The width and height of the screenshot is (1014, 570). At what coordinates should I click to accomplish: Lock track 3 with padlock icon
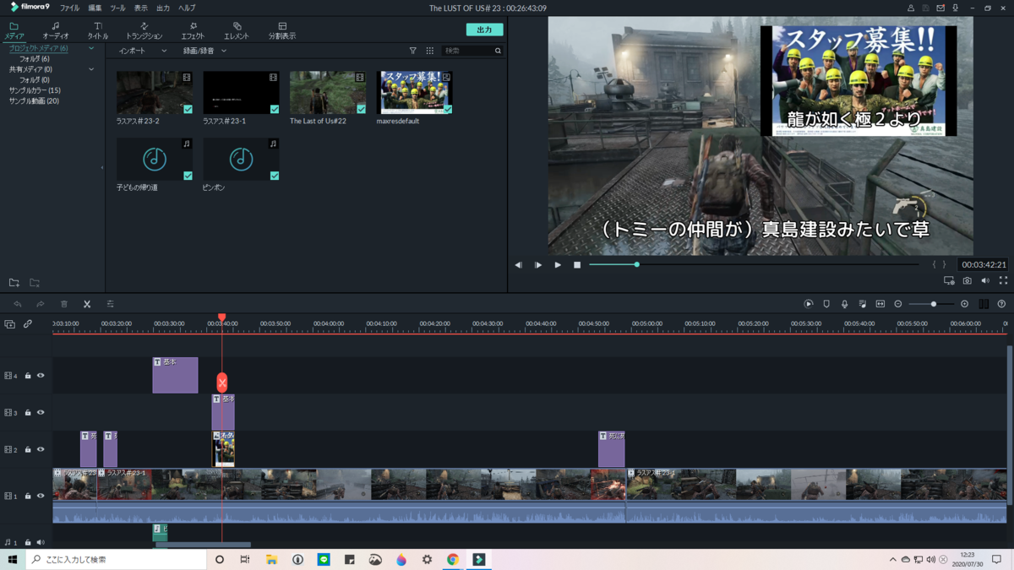[28, 413]
